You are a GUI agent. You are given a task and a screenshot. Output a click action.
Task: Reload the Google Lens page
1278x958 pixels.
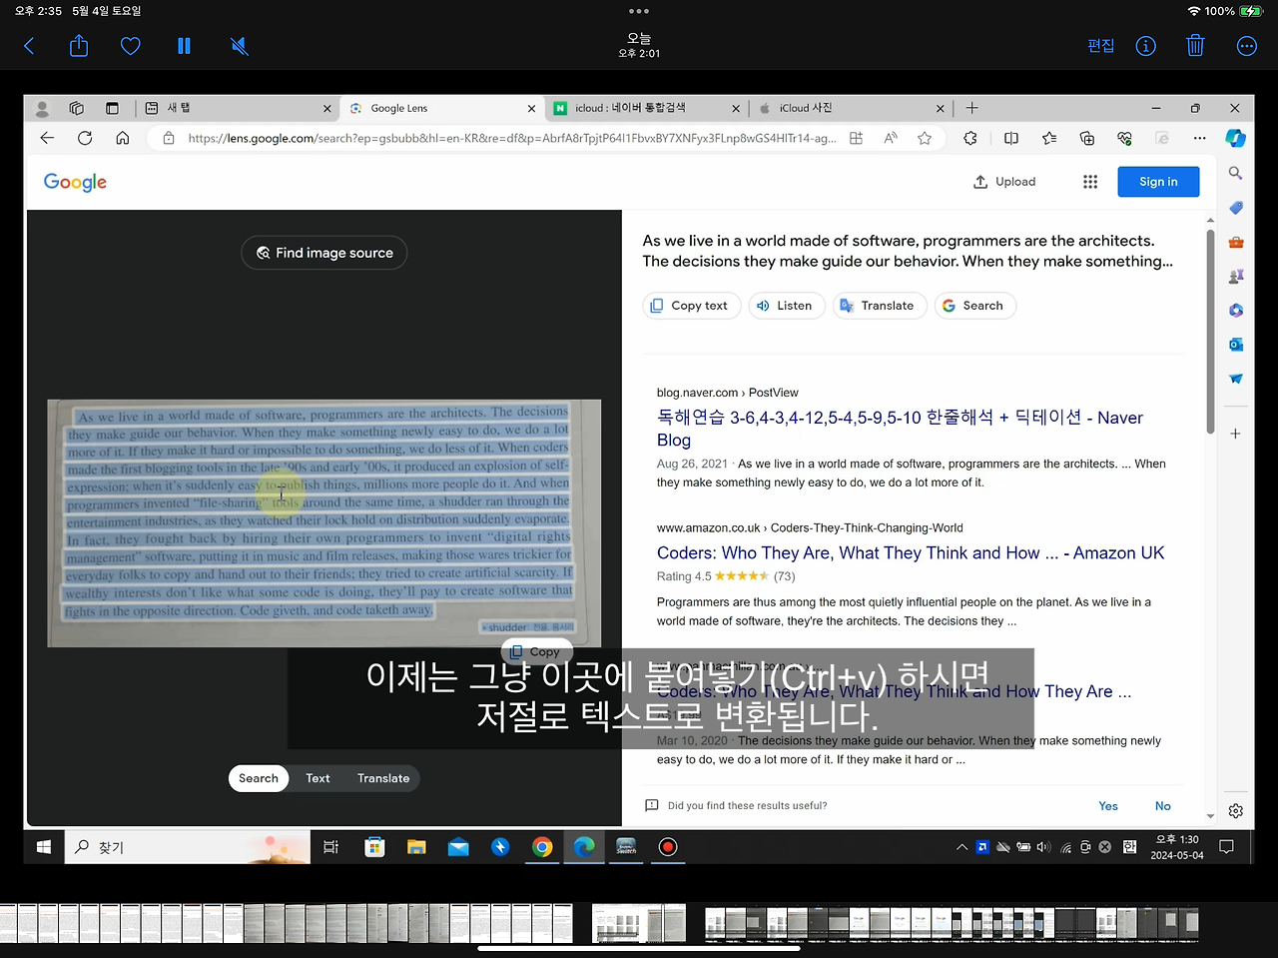(85, 138)
